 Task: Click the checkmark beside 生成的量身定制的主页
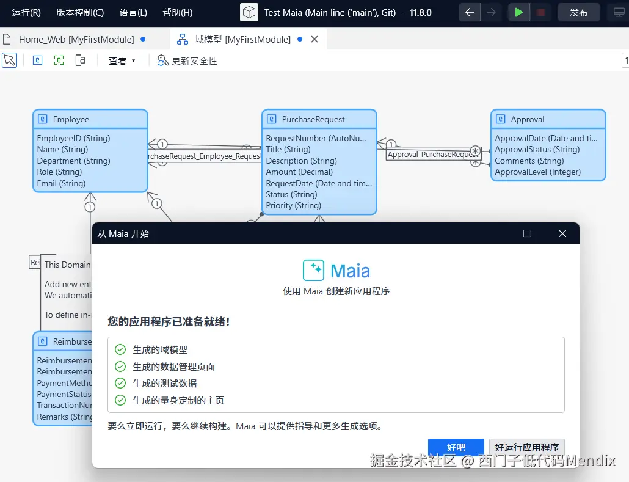[x=120, y=400]
